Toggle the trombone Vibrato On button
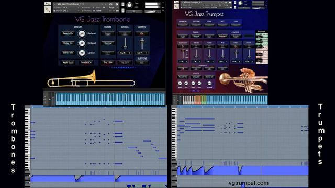 coord(142,33)
